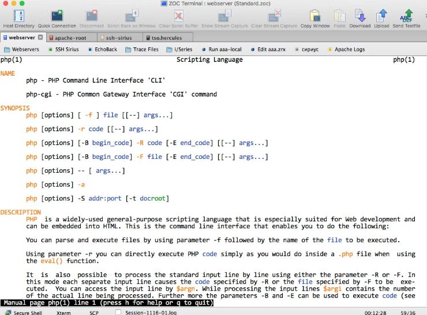Screen dimensions: 427x315
Task: Start a Download from the toolbar
Action: tap(359, 17)
